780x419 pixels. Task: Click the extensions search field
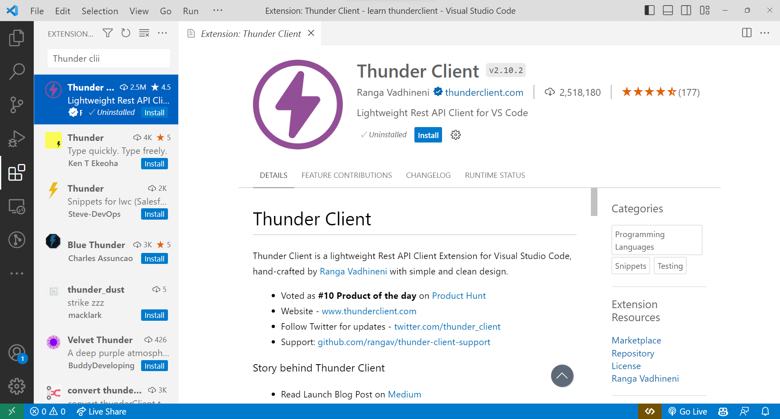(109, 58)
